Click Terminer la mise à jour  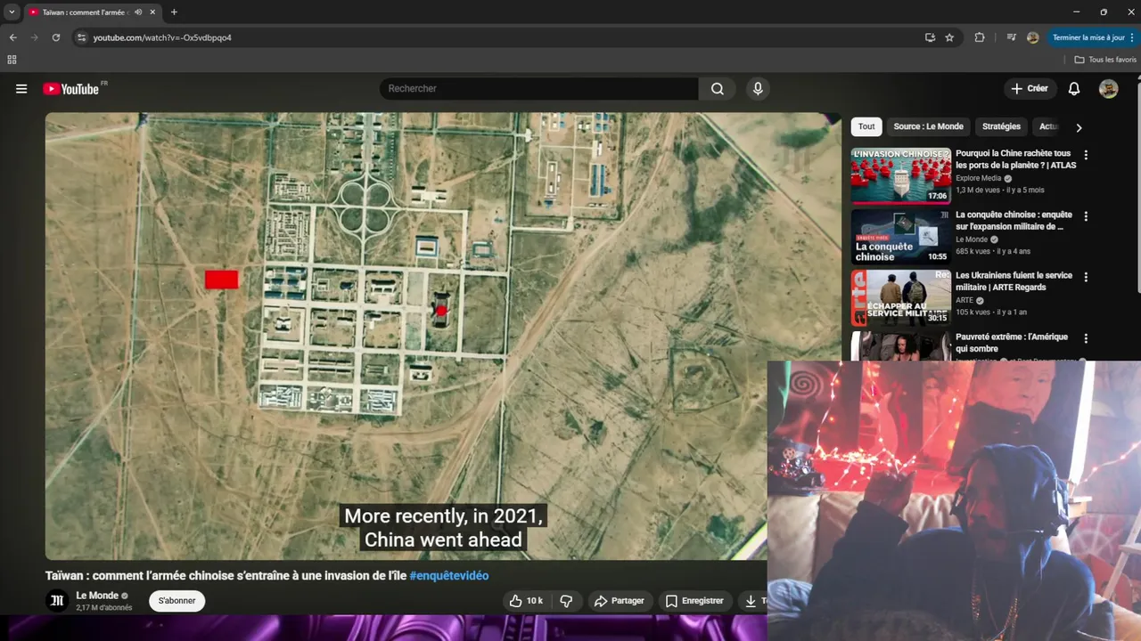point(1092,37)
